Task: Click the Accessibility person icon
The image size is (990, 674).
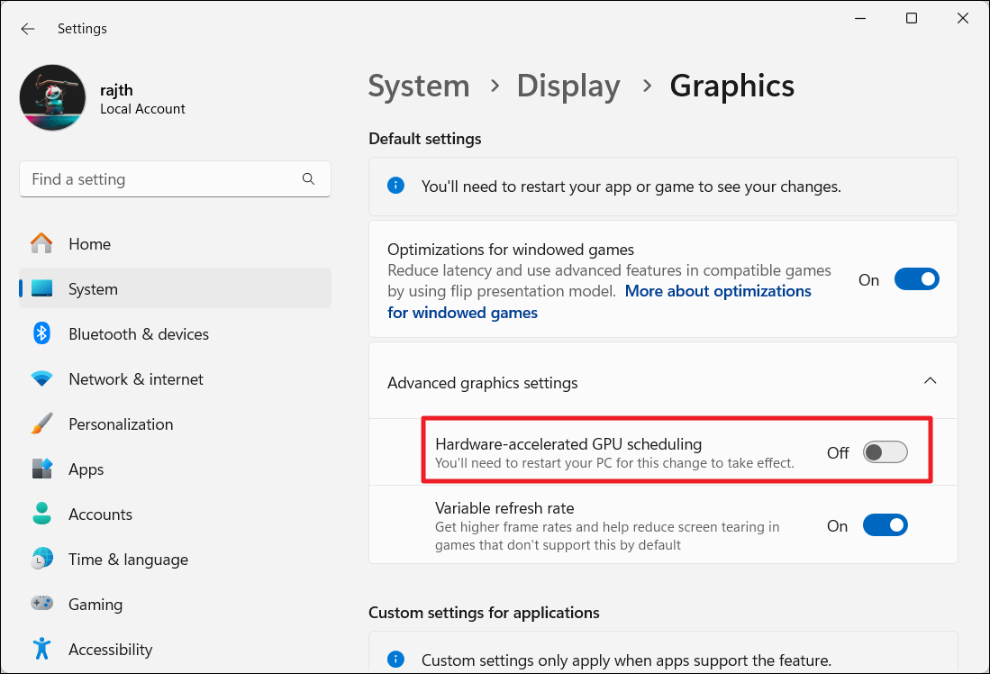Action: click(41, 650)
